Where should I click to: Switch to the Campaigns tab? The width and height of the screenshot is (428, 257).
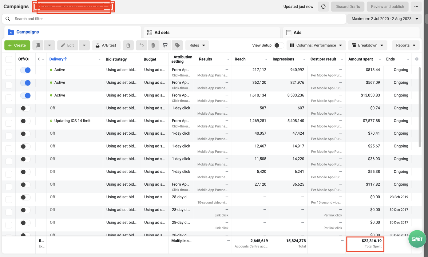click(73, 32)
